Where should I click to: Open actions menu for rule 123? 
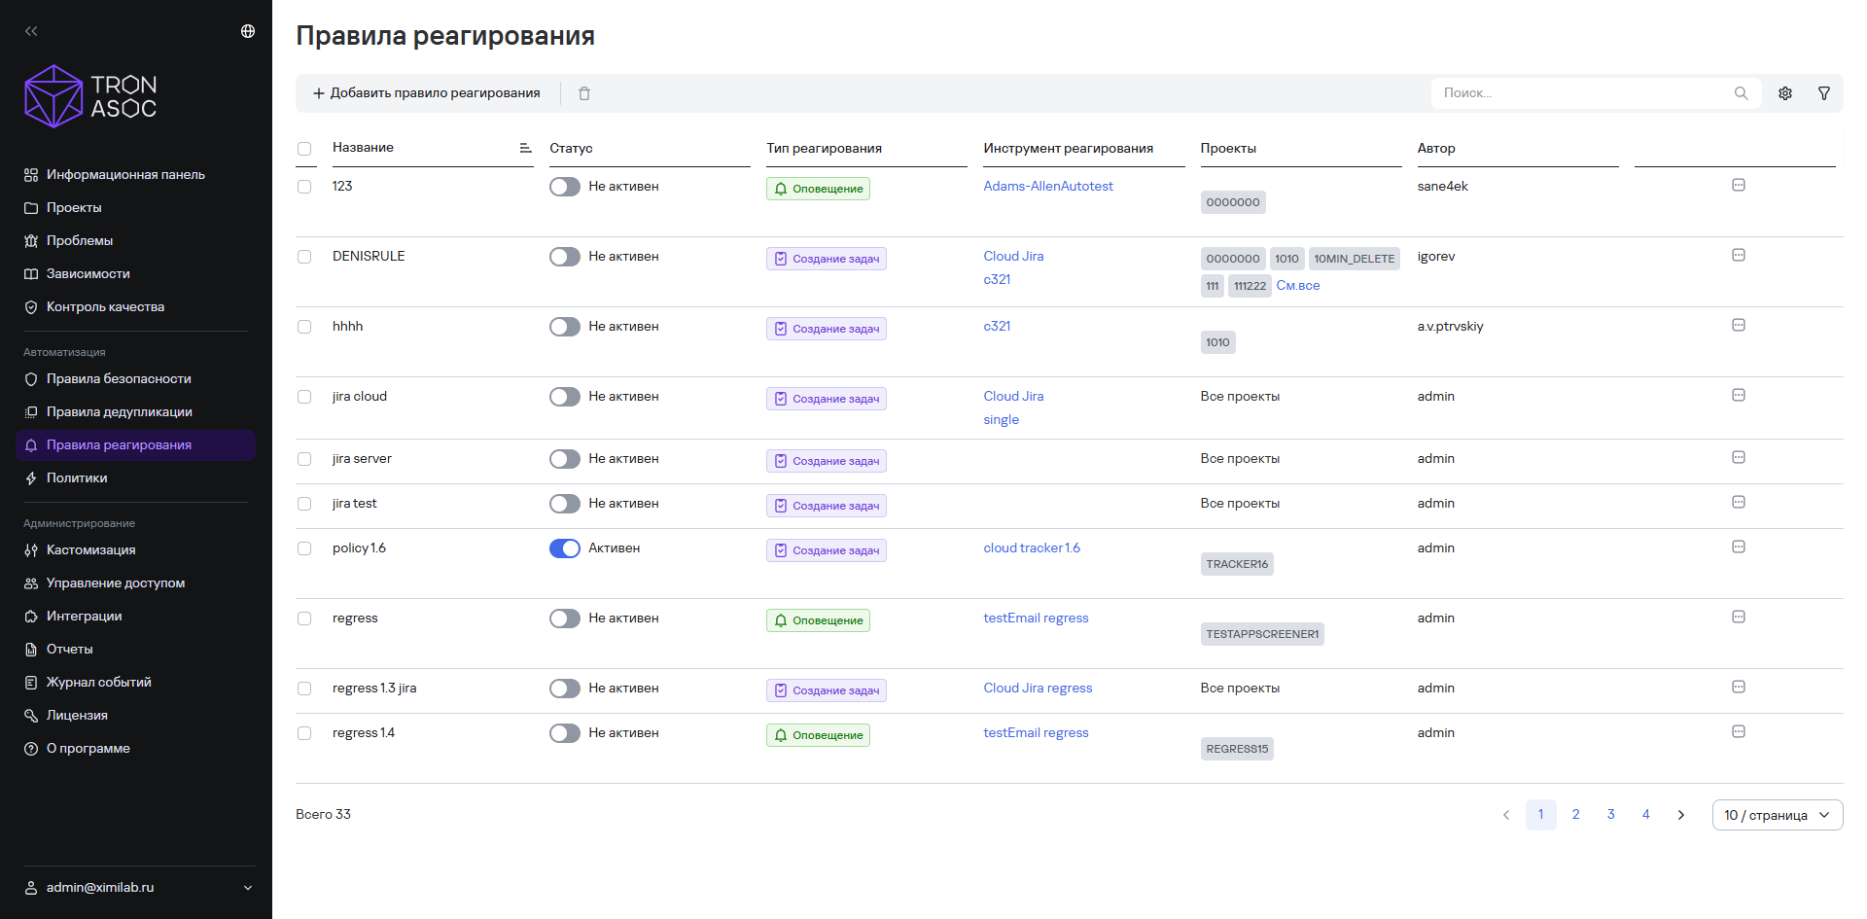1739,185
